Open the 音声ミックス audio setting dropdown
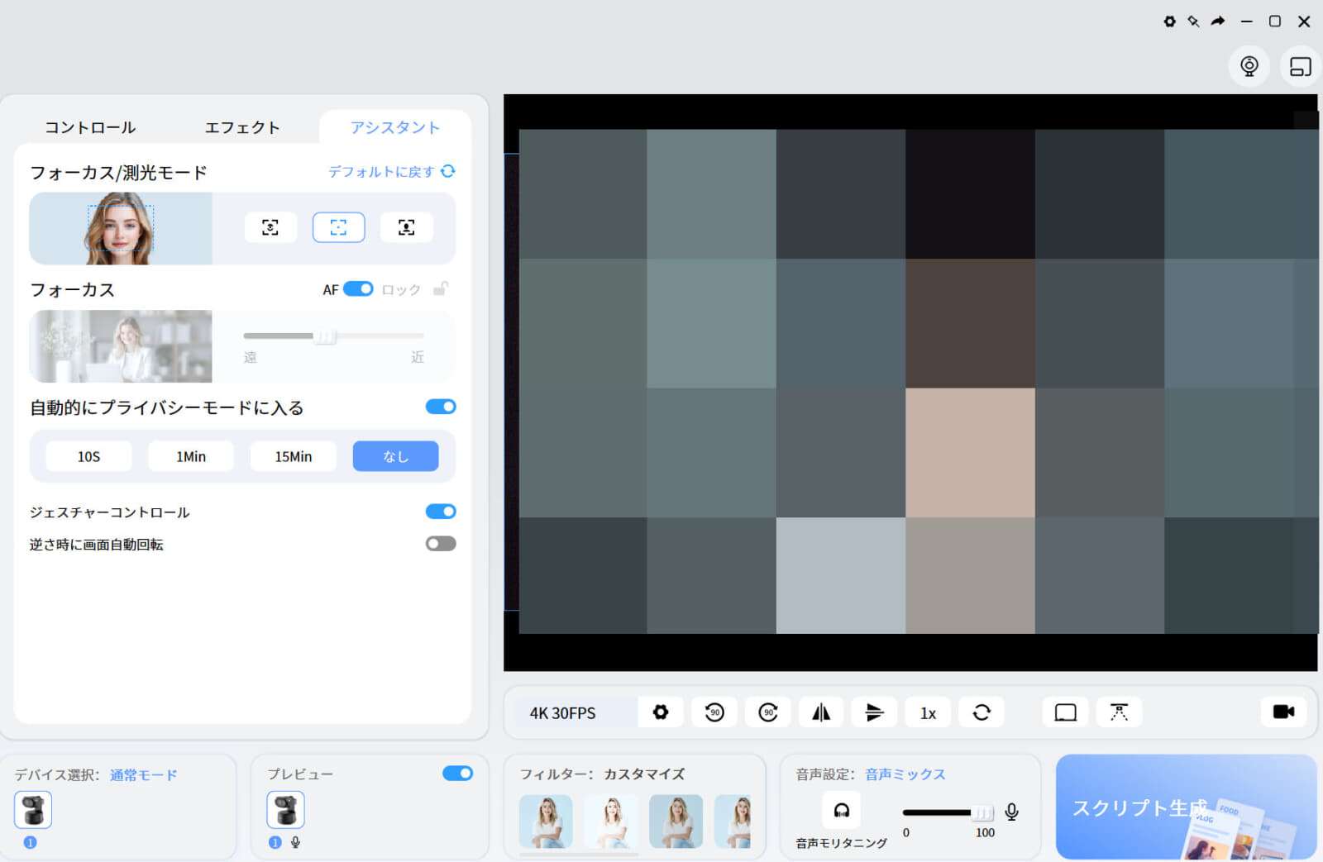The image size is (1323, 862). [x=905, y=774]
